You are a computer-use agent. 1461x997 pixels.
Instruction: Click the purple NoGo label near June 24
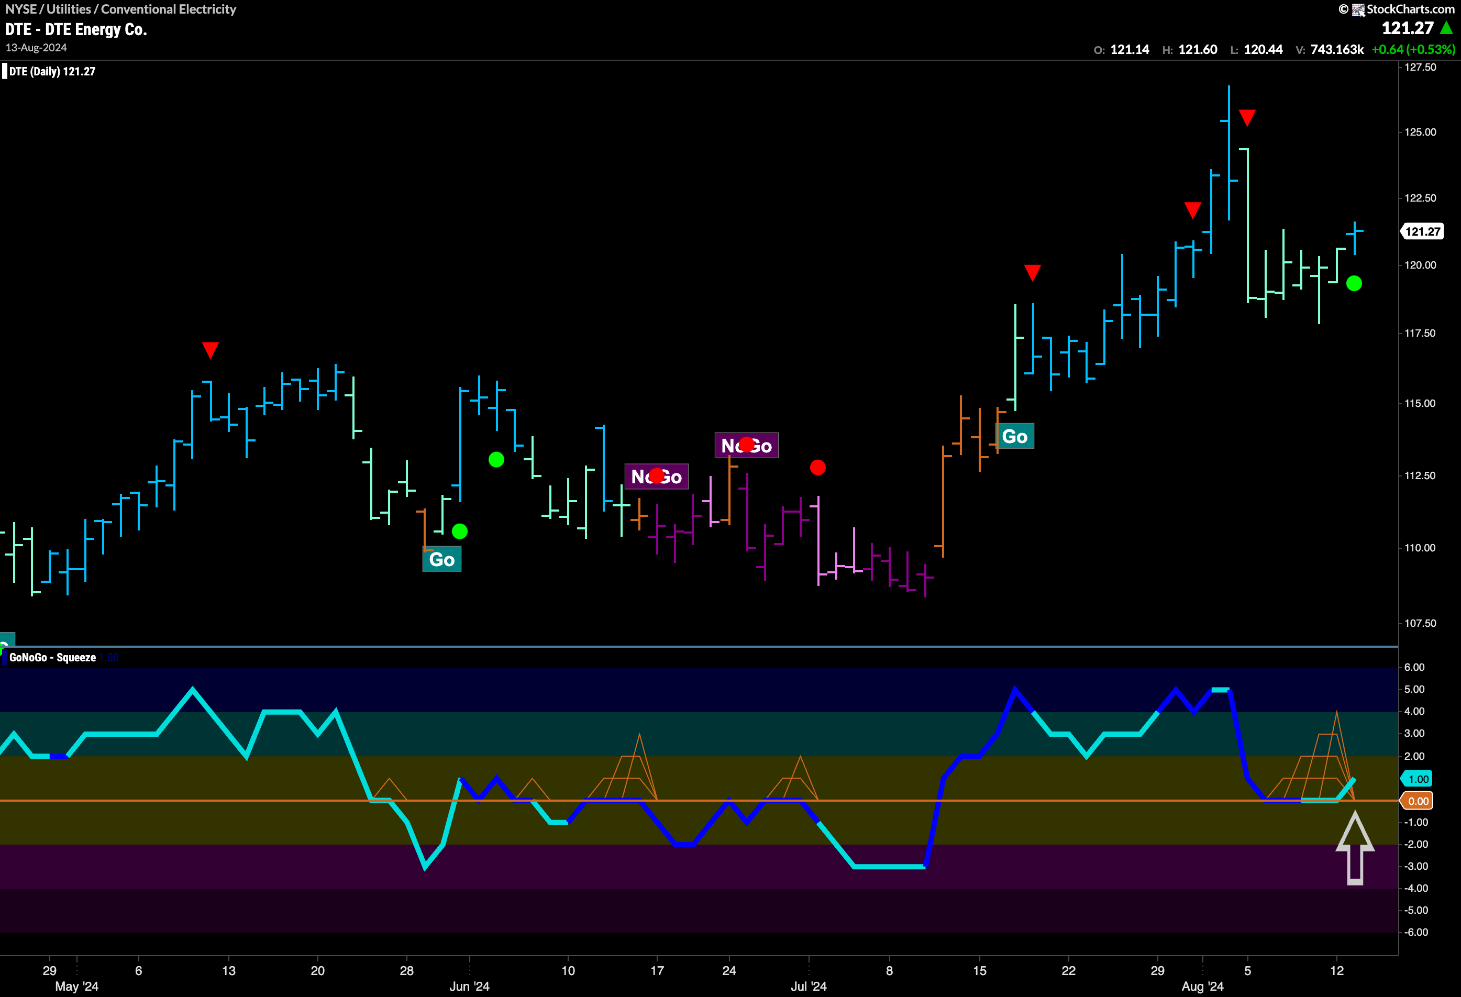coord(746,446)
